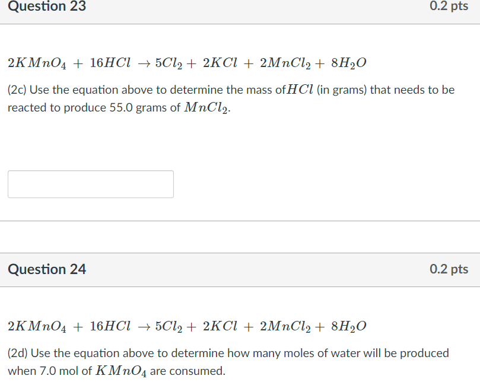Select the Question 23 heading
This screenshot has width=480, height=382.
[47, 6]
